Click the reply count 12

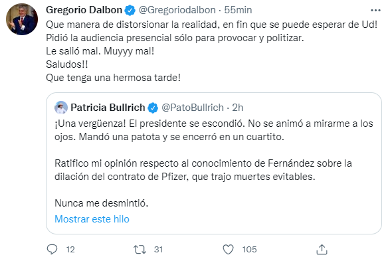coord(70,249)
